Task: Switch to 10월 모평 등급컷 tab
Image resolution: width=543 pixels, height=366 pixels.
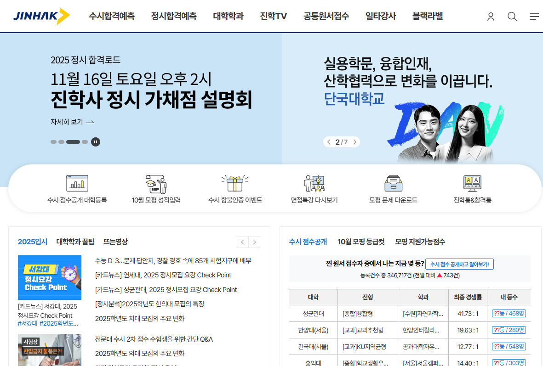Action: tap(361, 242)
